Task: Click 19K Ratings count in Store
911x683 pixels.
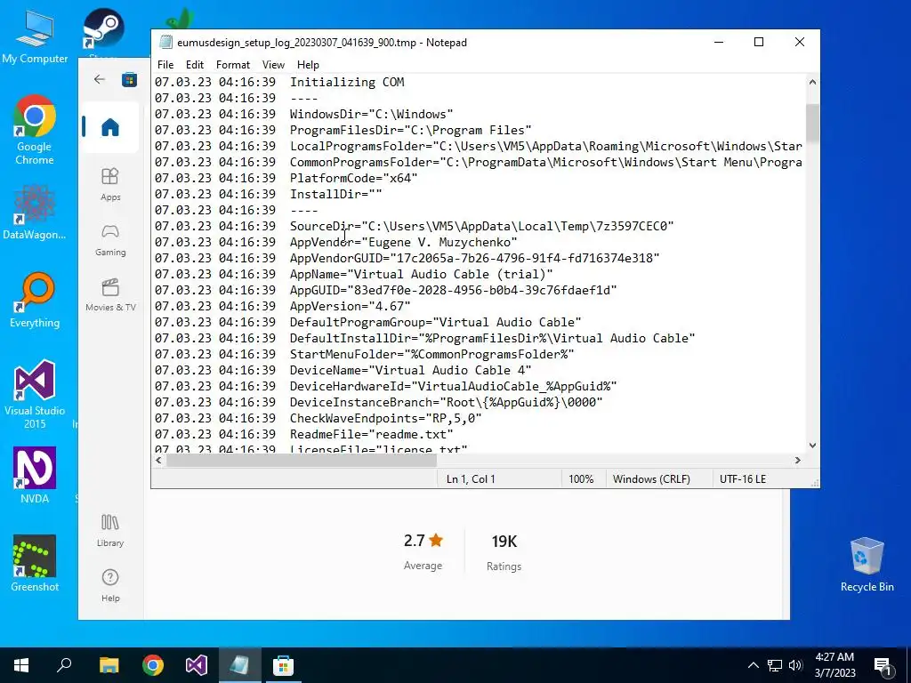Action: tap(504, 552)
